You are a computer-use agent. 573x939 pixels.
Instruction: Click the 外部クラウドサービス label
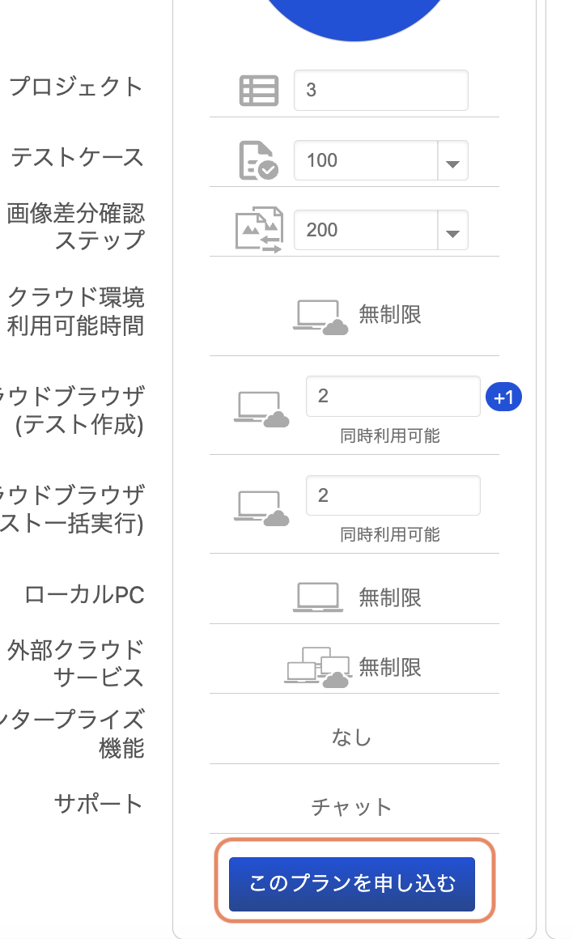[75, 664]
